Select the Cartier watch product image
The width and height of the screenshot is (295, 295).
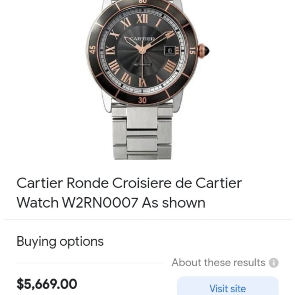coord(145,80)
